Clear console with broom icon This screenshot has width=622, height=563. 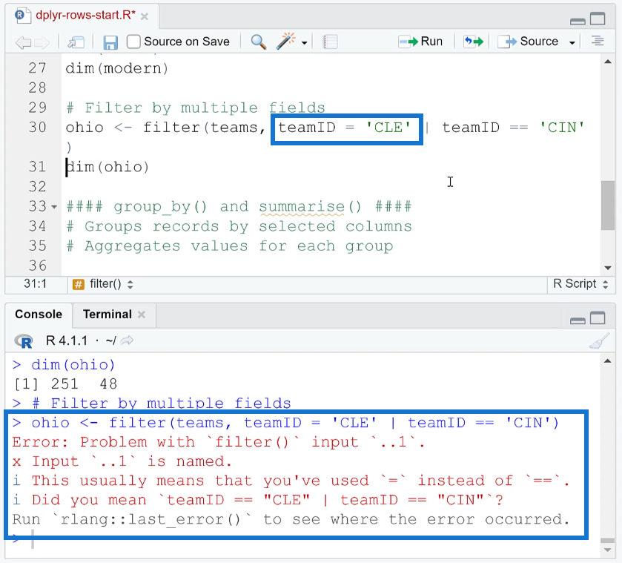pos(599,340)
